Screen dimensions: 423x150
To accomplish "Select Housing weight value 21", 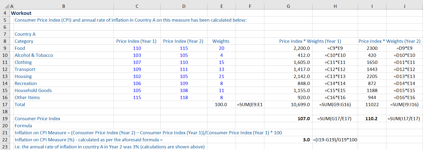I will pyautogui.click(x=221, y=76).
